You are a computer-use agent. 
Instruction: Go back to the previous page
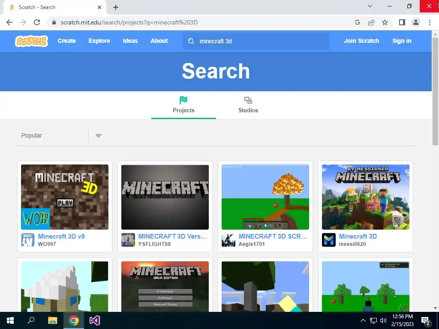9,22
